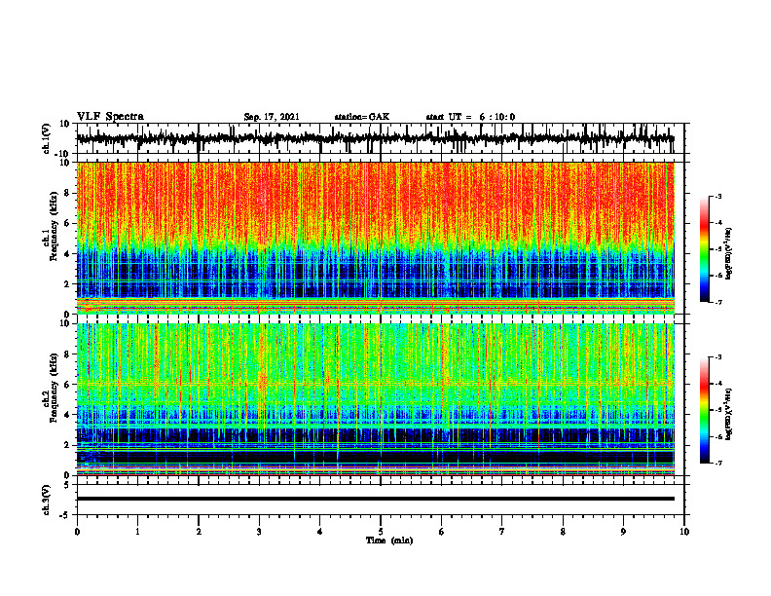Click the ch.1 spectrogram color scale bar
The image size is (771, 596).
tap(705, 249)
